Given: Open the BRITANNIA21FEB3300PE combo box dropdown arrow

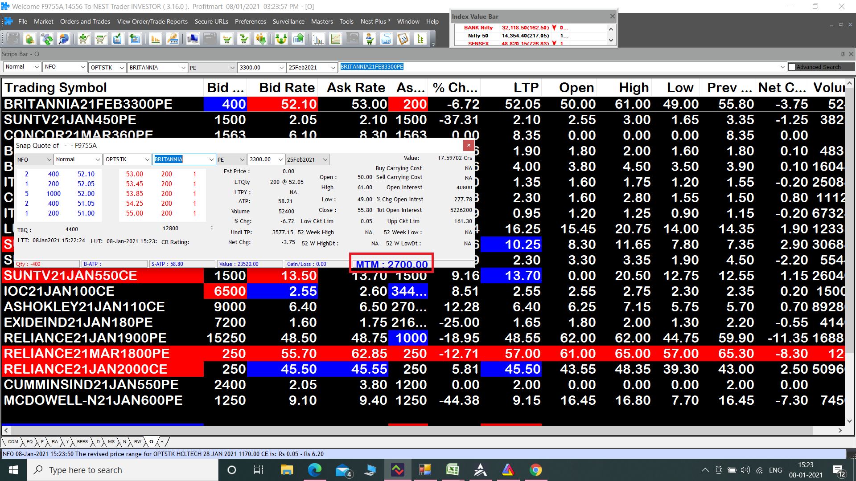Looking at the screenshot, I should (x=782, y=67).
